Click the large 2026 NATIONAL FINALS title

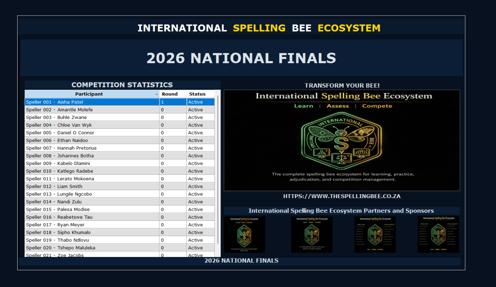click(x=241, y=58)
